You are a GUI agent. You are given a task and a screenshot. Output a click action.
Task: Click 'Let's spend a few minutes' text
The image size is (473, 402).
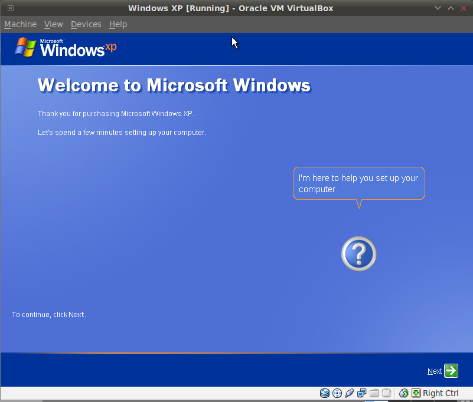(122, 133)
